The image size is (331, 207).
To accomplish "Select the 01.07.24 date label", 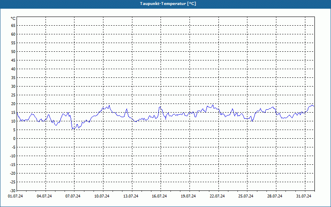I will 15,196.
